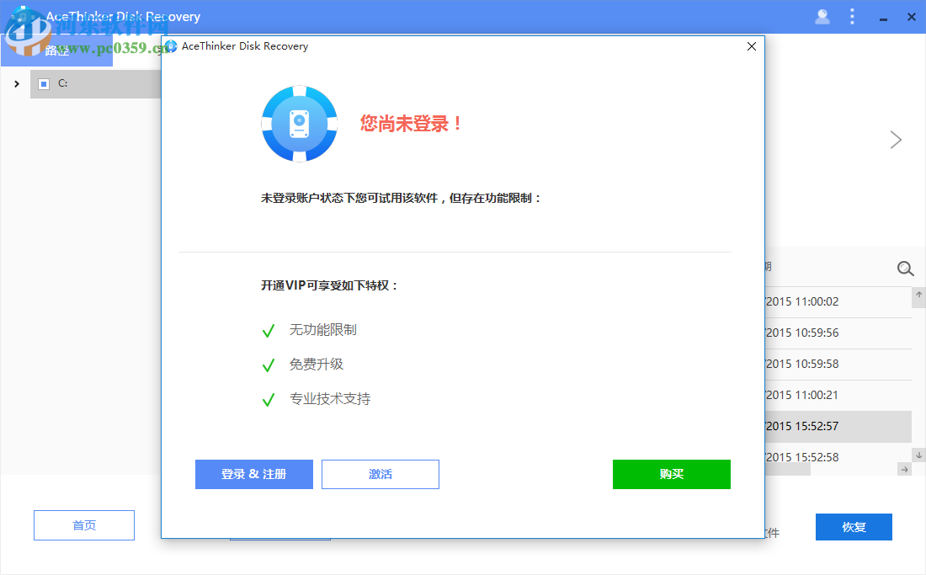926x575 pixels.
Task: Select the C: drive checkbox
Action: click(x=44, y=83)
